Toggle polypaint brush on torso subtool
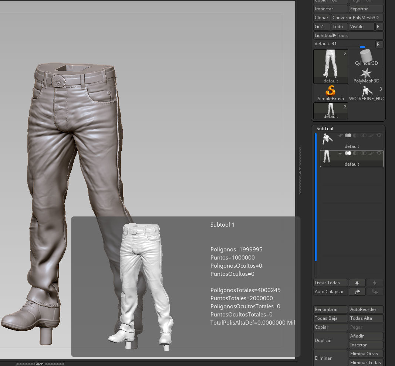395x366 pixels. [371, 136]
